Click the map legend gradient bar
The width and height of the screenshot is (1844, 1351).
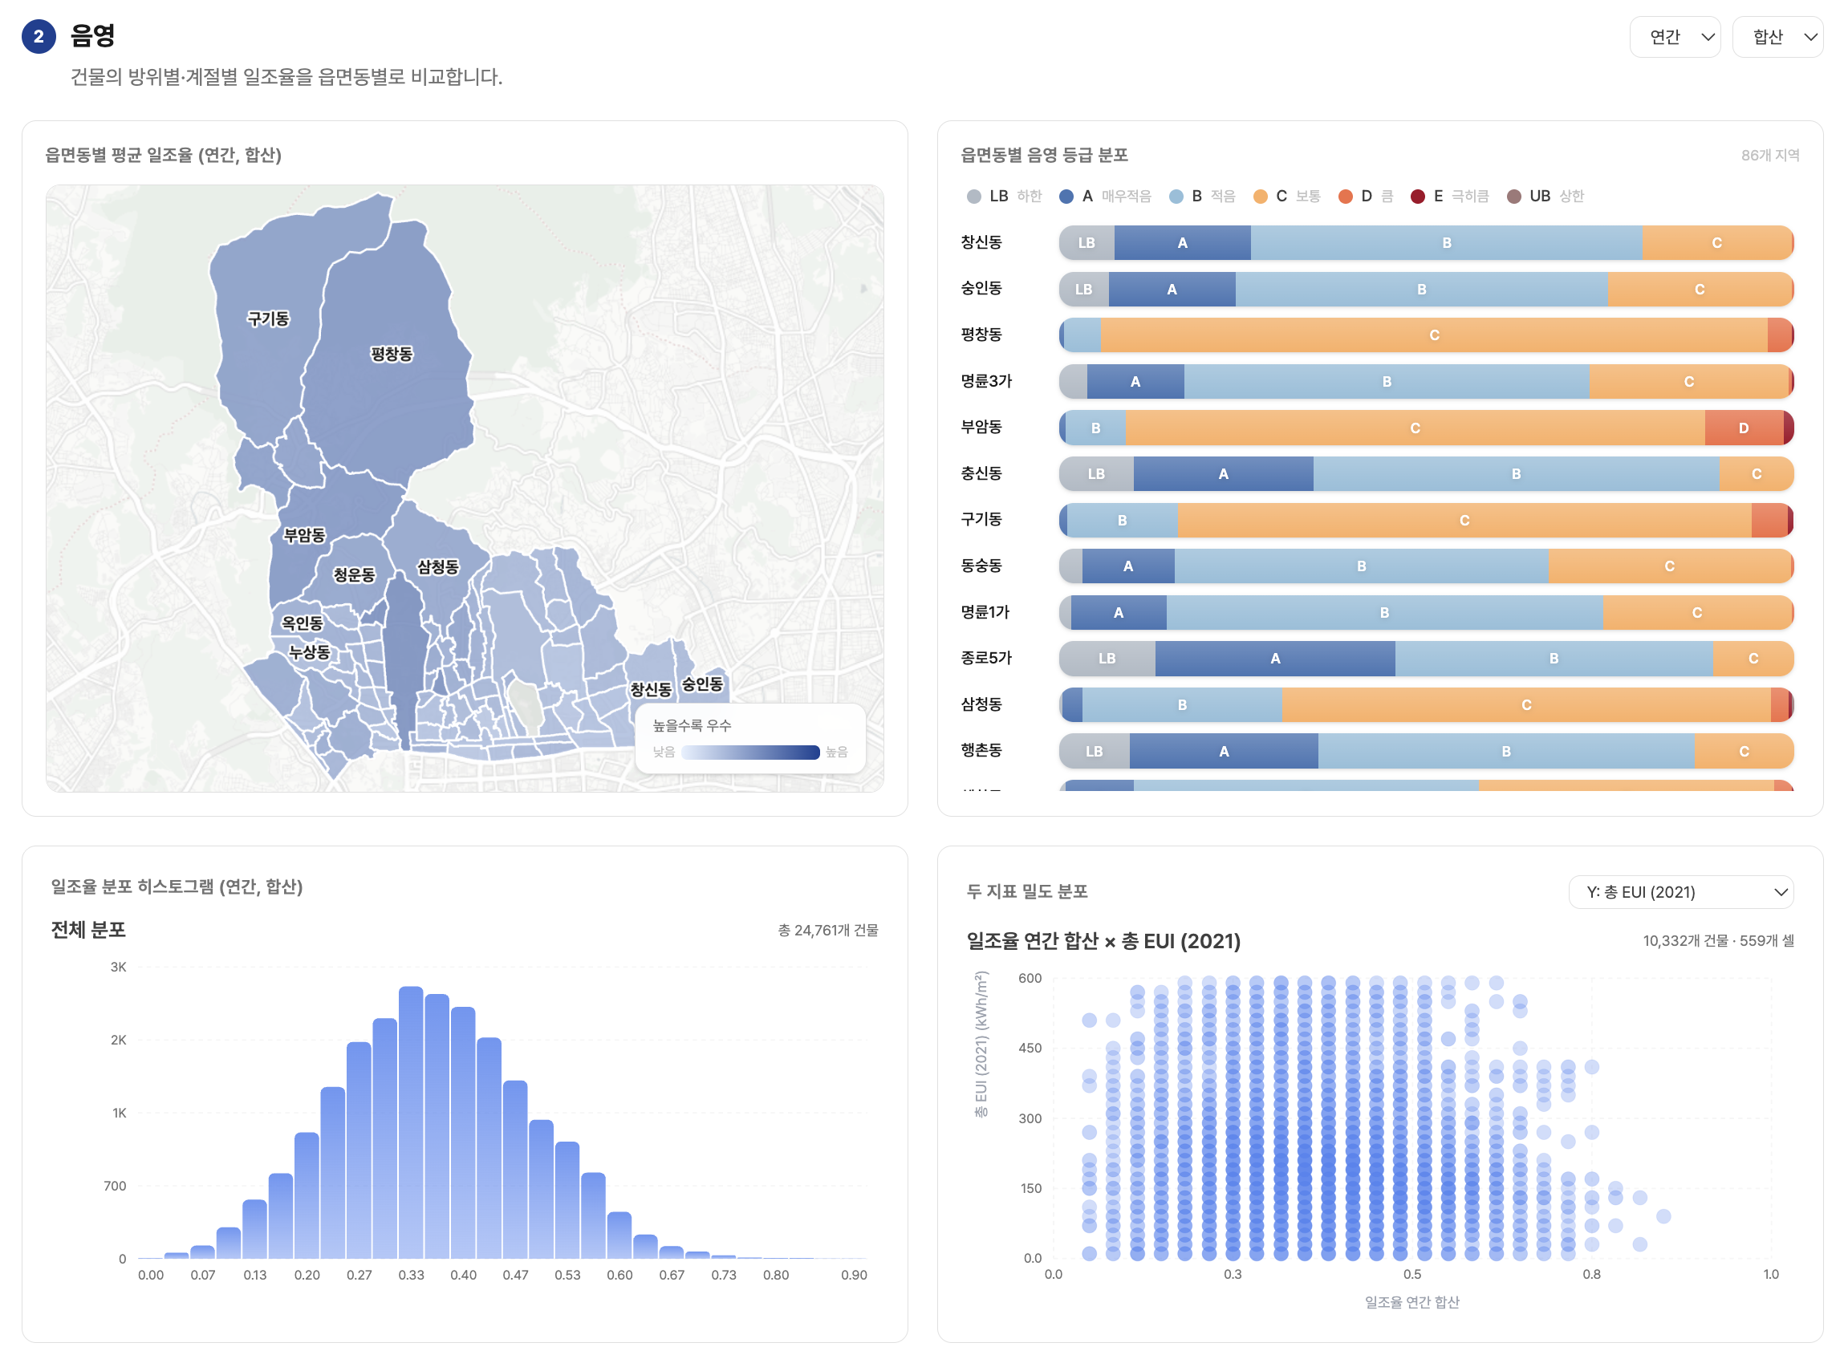pos(749,752)
